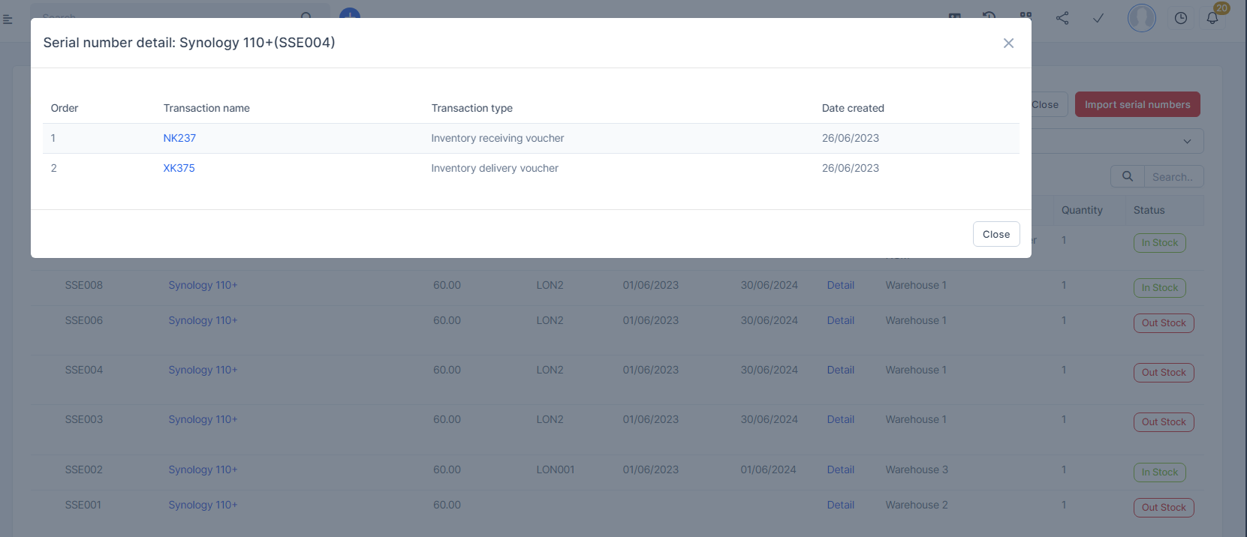This screenshot has width=1247, height=537.
Task: Close the serial number detail dialog with X
Action: pyautogui.click(x=1008, y=43)
